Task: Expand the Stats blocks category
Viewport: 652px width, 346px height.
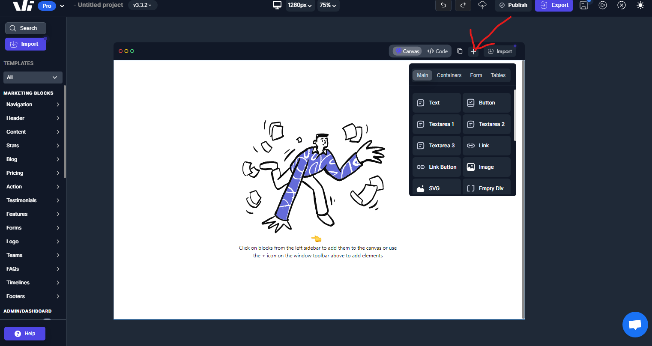Action: 33,146
